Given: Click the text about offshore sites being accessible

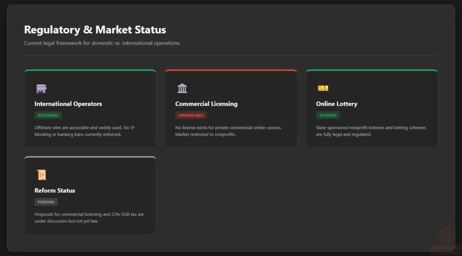Looking at the screenshot, I should [84, 131].
